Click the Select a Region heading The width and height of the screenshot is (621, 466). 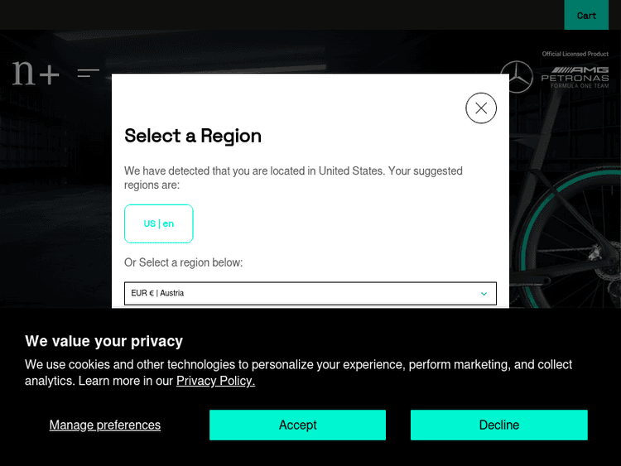pyautogui.click(x=193, y=136)
